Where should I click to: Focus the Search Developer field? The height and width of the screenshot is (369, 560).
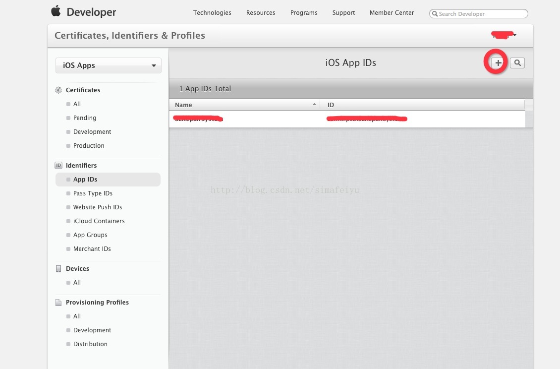point(479,13)
